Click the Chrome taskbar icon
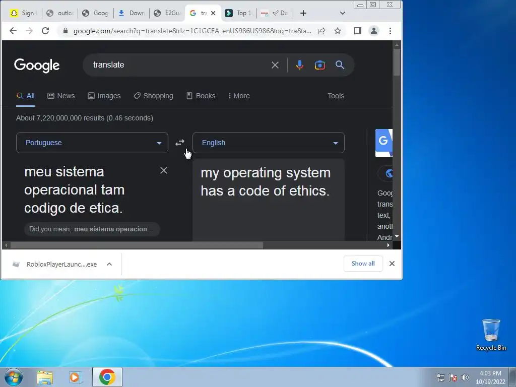This screenshot has width=516, height=387. [107, 377]
